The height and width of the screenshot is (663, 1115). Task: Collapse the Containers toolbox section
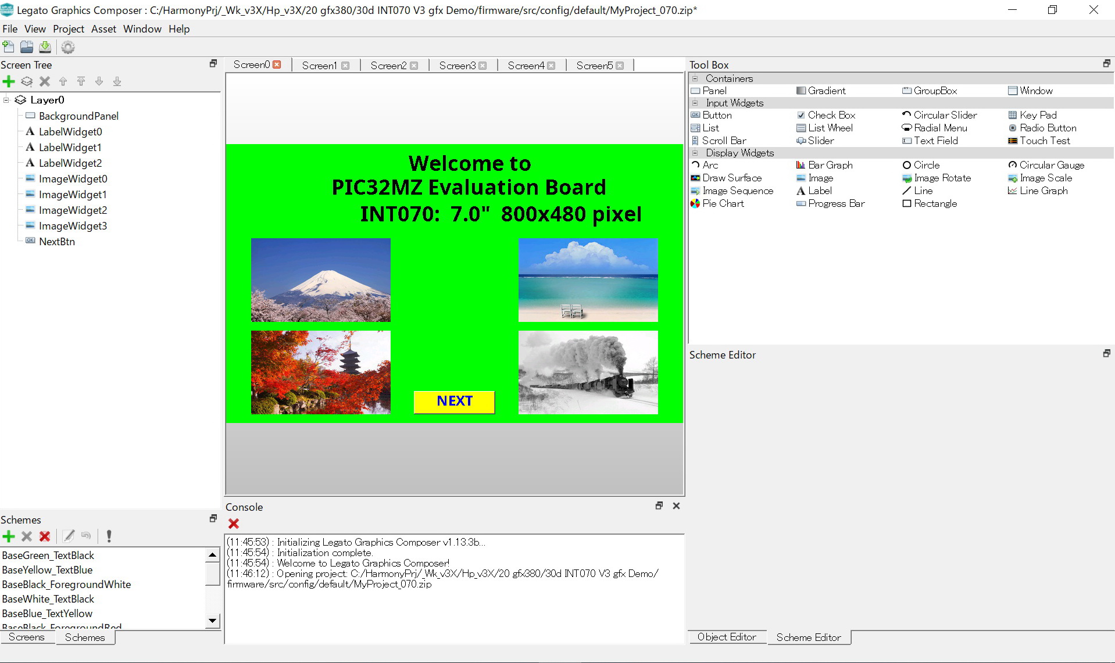pos(695,78)
